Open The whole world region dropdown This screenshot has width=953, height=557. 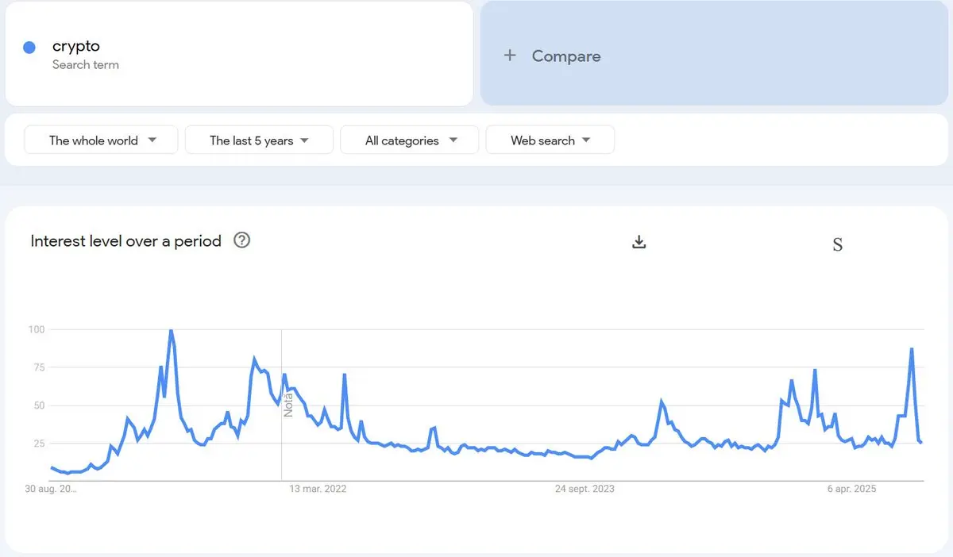102,140
